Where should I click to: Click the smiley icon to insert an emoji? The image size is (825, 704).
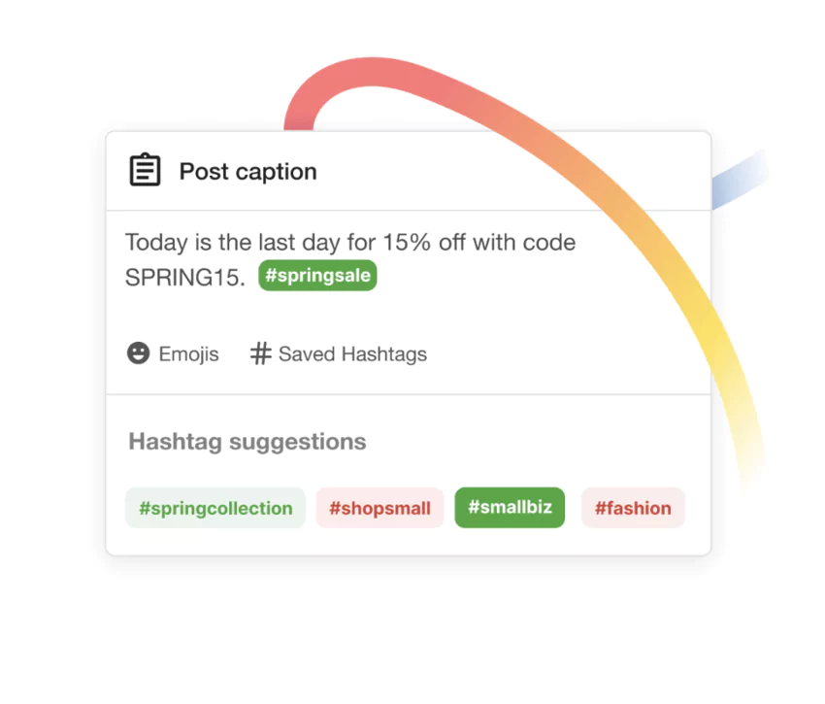[139, 353]
